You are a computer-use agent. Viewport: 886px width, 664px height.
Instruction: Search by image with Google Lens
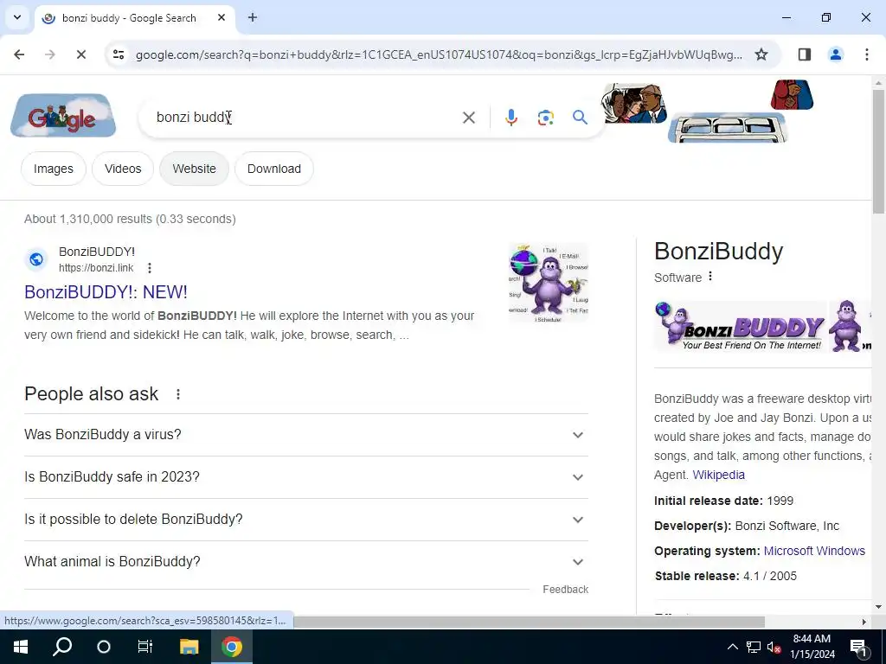pyautogui.click(x=545, y=118)
